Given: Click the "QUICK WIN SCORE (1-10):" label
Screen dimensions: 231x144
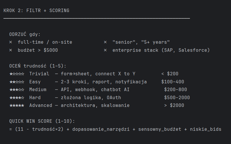Looking at the screenshot, I should tap(42, 121).
